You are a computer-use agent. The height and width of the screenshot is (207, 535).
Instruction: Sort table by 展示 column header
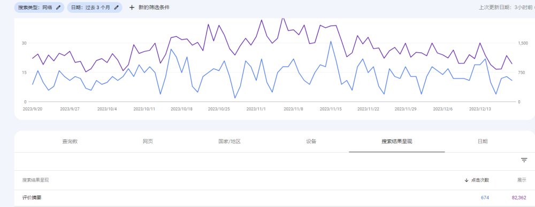click(x=522, y=180)
